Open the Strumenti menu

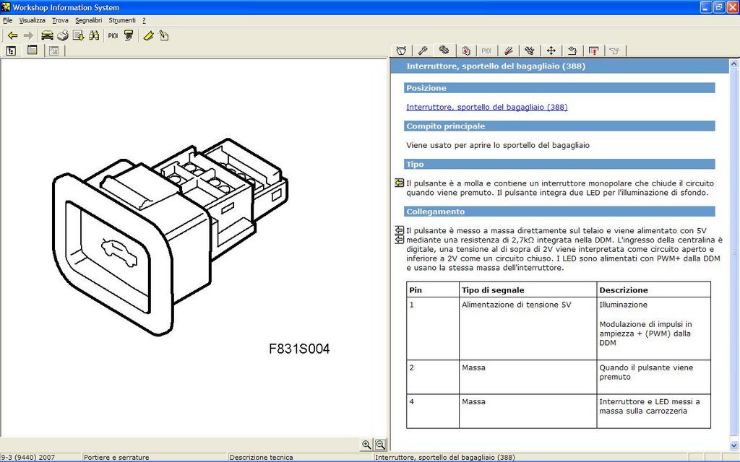[121, 20]
